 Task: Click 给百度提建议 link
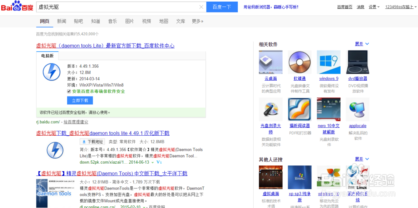[x=76, y=122]
